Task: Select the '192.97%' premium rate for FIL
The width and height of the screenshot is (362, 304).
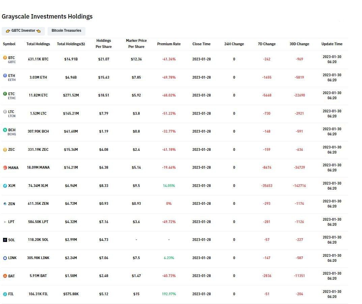Action: (x=169, y=294)
